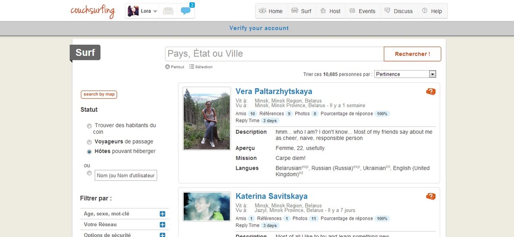
Task: Select 'Trouver des habitants du coin' radio button
Action: (x=89, y=126)
